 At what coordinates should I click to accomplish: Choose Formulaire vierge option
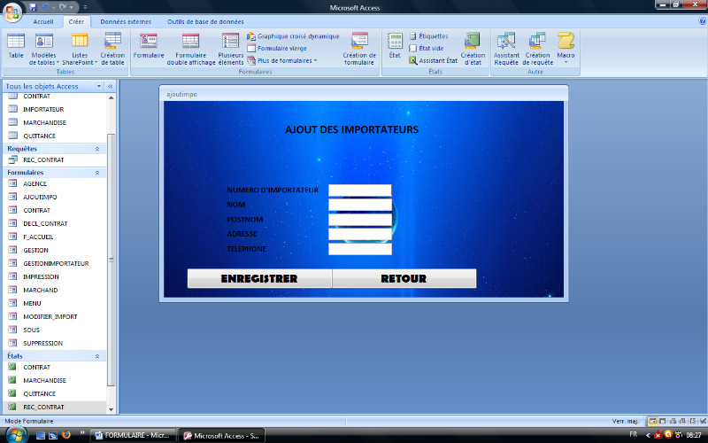277,49
